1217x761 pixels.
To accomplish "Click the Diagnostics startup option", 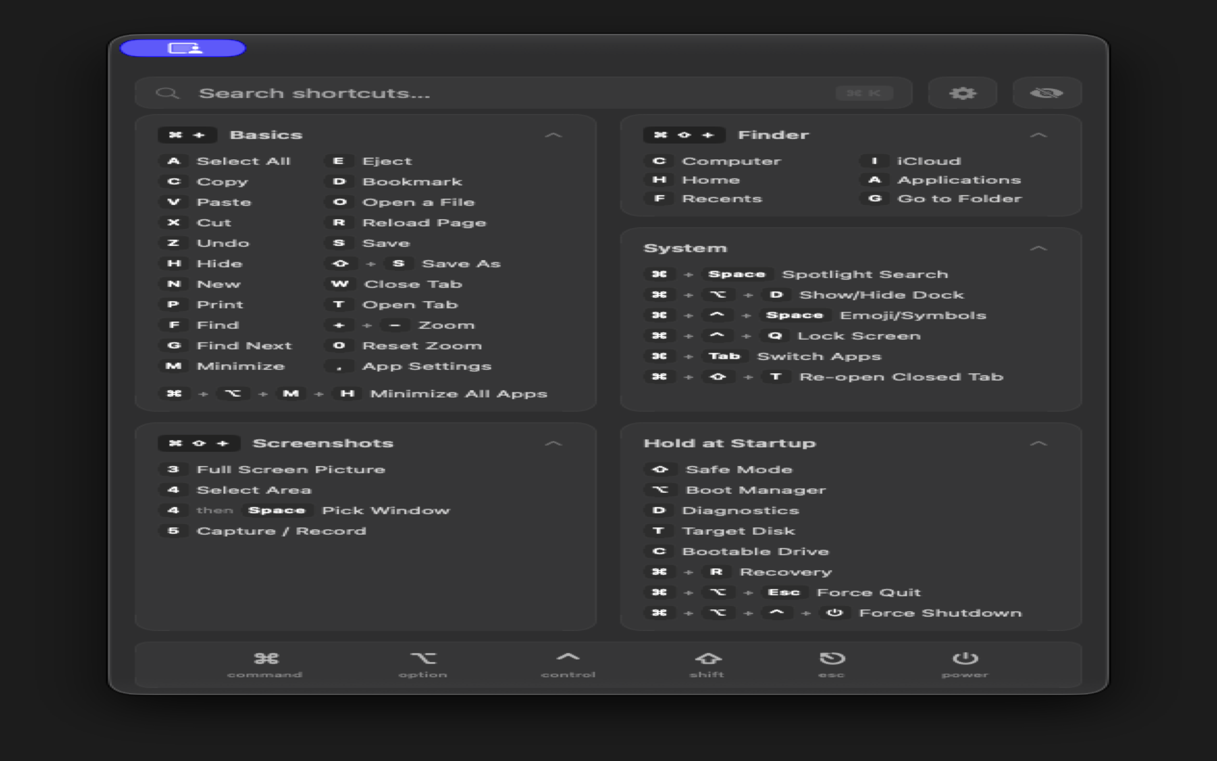I will 722,510.
